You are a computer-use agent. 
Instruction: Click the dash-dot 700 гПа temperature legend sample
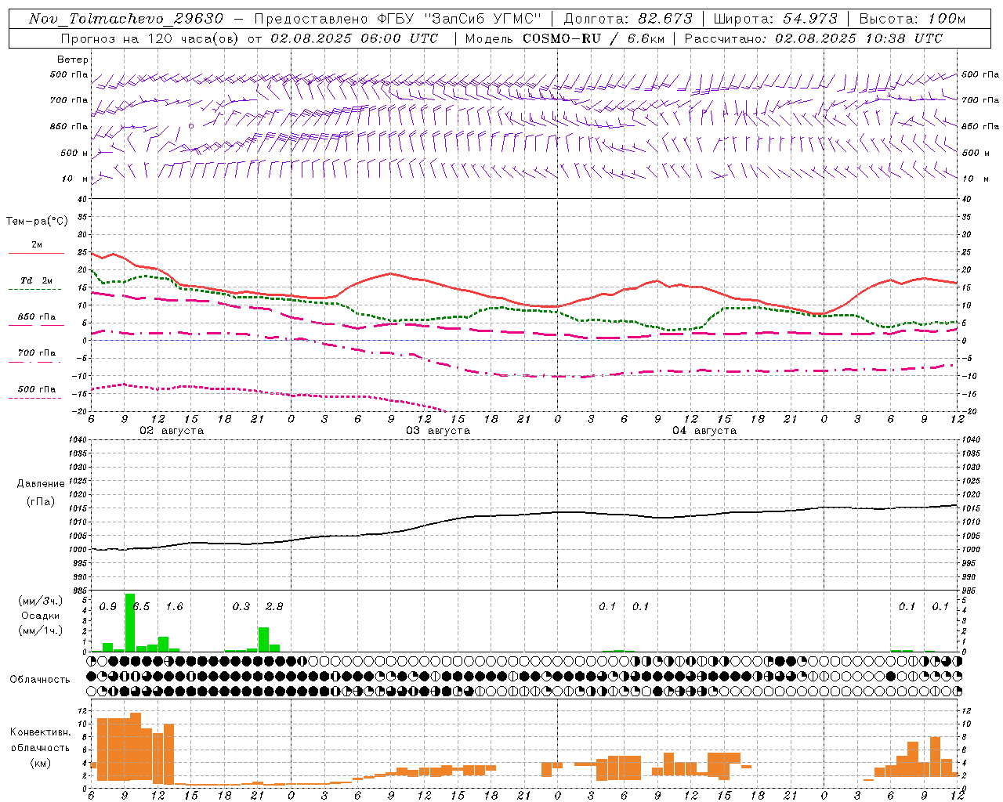point(34,363)
